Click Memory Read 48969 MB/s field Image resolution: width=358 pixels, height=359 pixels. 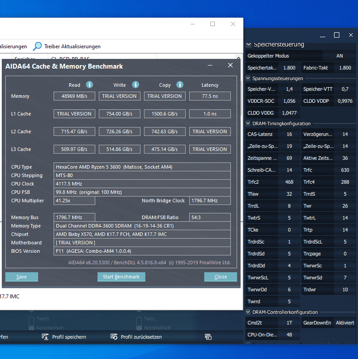tap(74, 96)
